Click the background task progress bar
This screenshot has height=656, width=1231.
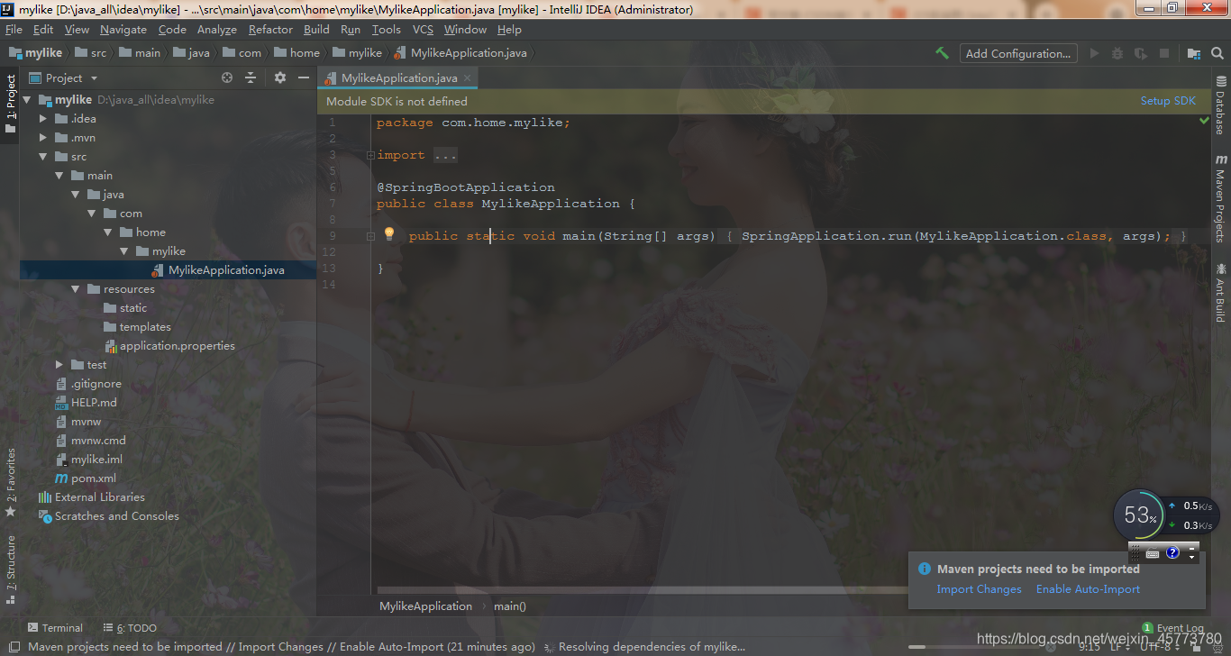pos(973,646)
